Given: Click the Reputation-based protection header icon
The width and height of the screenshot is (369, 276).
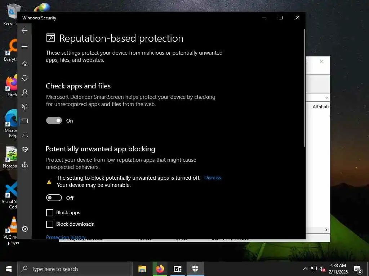Looking at the screenshot, I should [x=50, y=38].
